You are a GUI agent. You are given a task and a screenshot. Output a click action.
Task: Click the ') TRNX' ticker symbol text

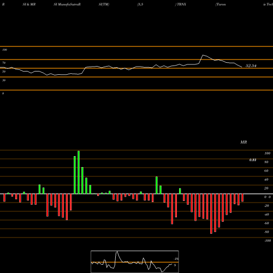tap(181, 4)
